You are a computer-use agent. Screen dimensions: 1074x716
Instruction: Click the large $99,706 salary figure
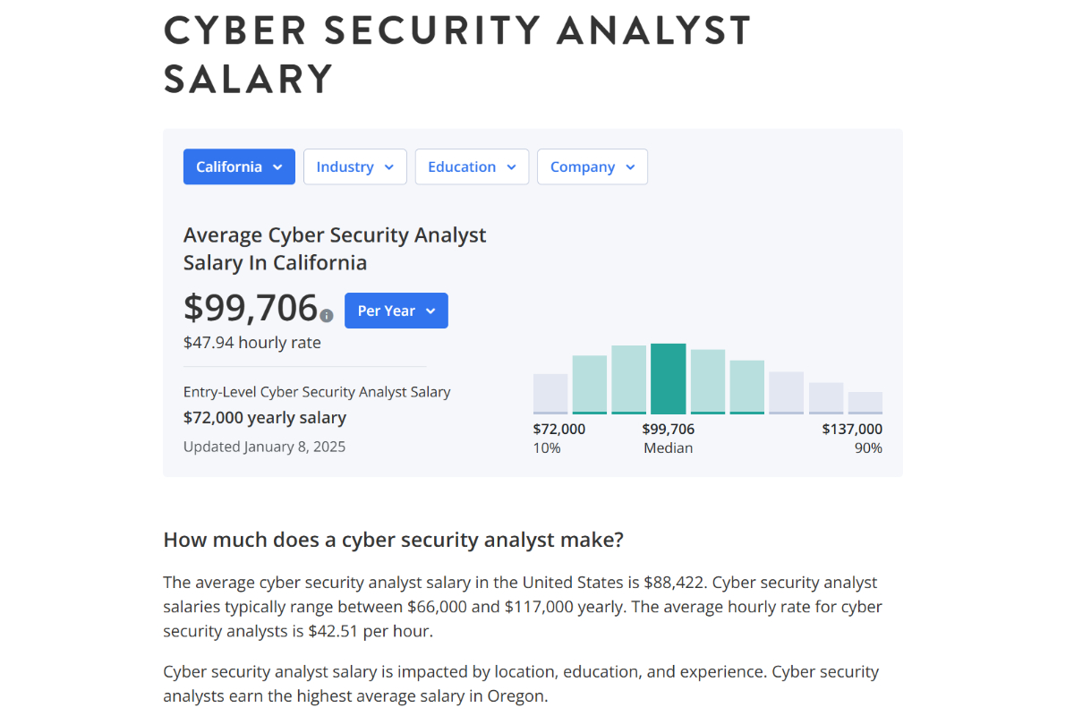pos(251,308)
